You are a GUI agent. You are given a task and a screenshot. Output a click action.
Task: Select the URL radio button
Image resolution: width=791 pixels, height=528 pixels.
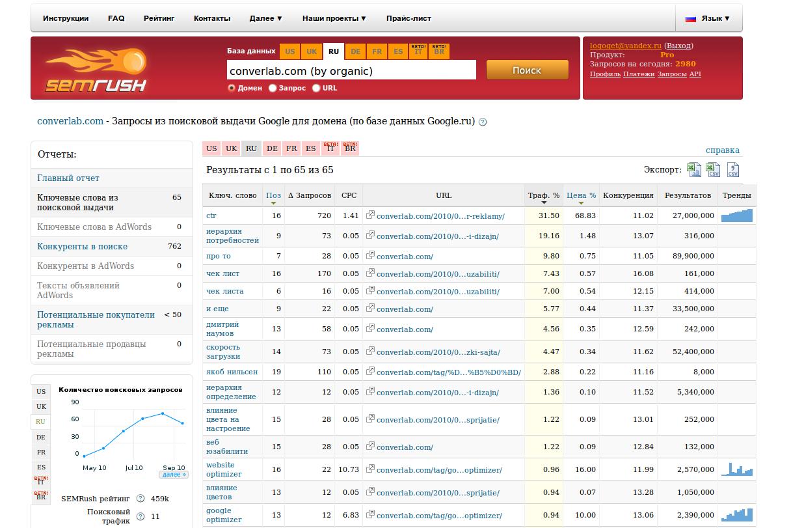pos(316,88)
